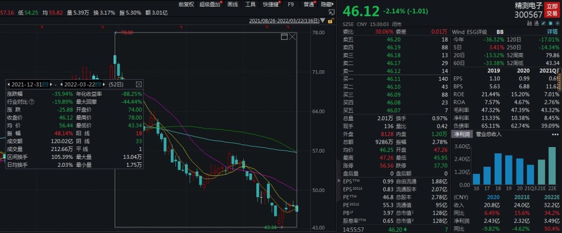
Task: Step end date 2022-03-22 forward
Action: pos(105,84)
